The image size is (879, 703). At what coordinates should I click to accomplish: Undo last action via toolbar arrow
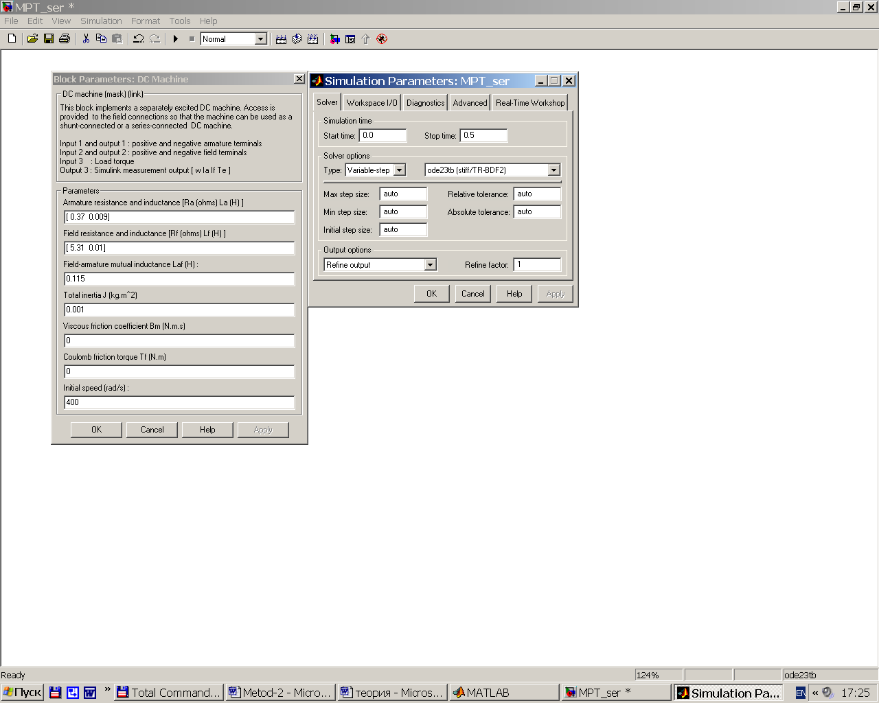[139, 39]
